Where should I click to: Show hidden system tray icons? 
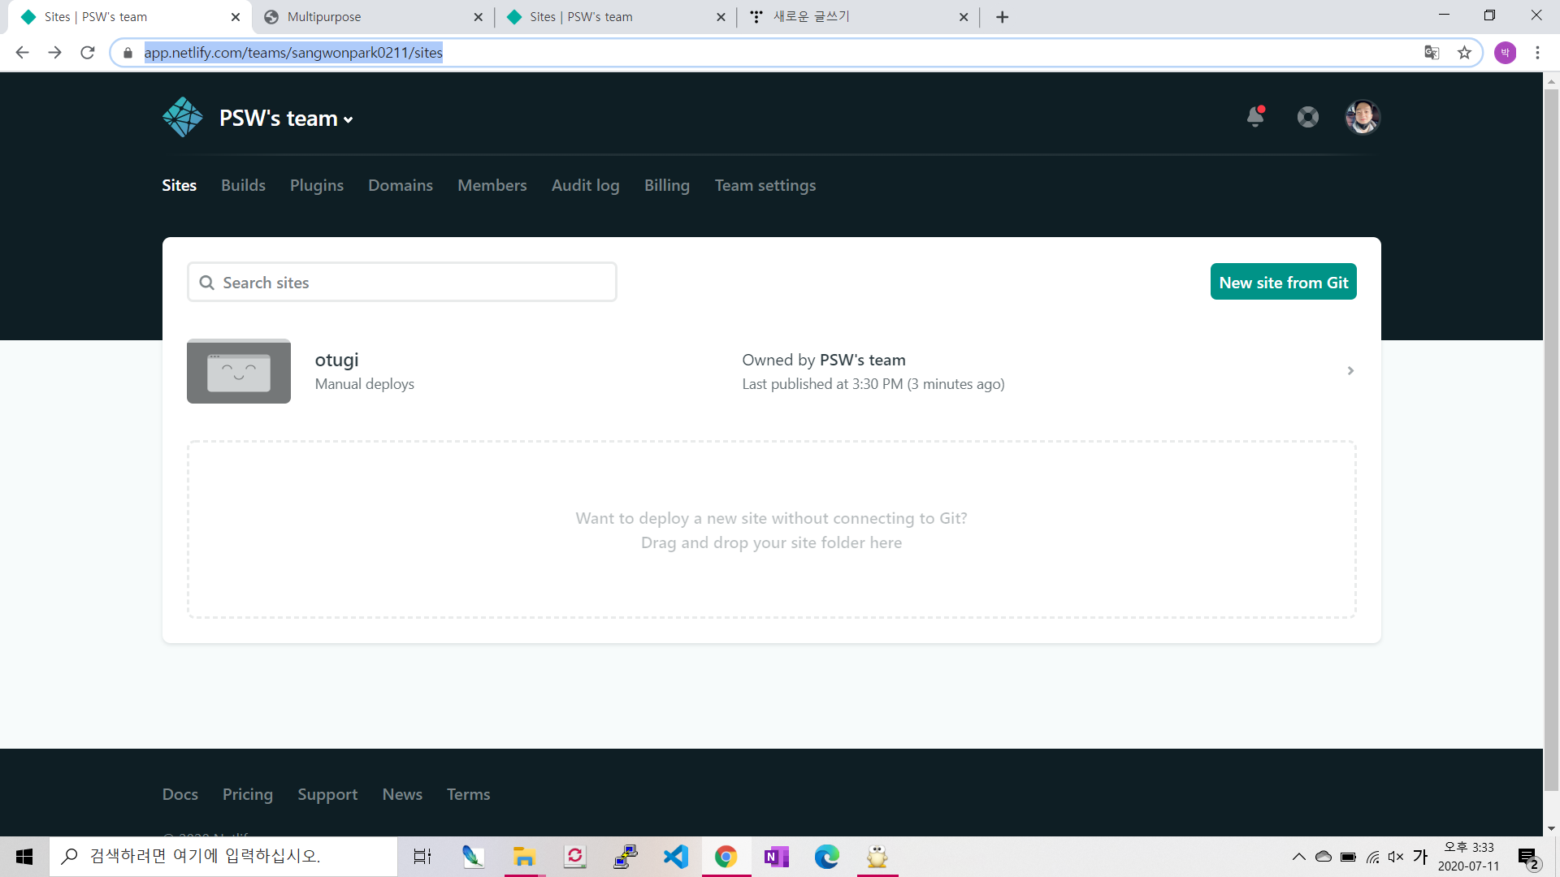click(1298, 857)
